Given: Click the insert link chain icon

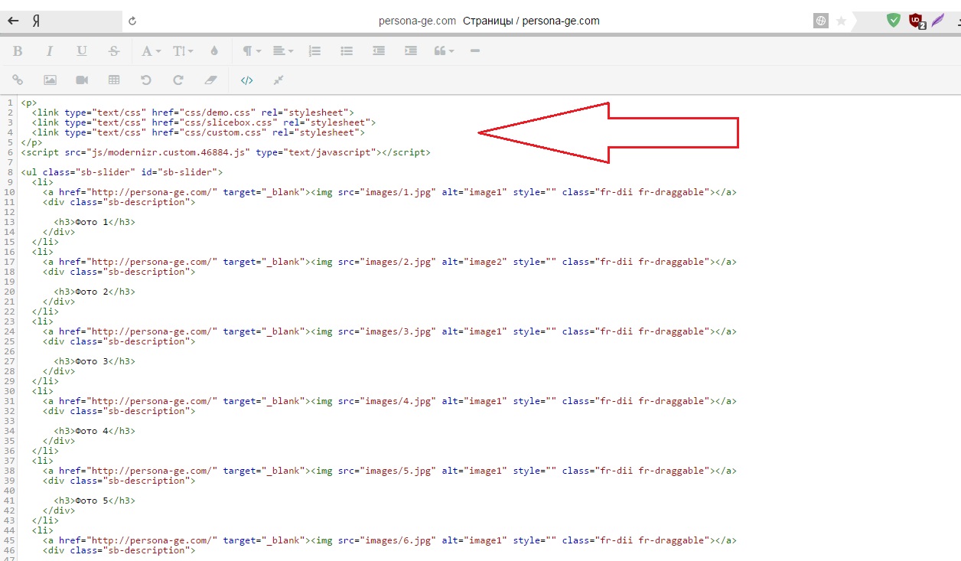Looking at the screenshot, I should click(18, 80).
